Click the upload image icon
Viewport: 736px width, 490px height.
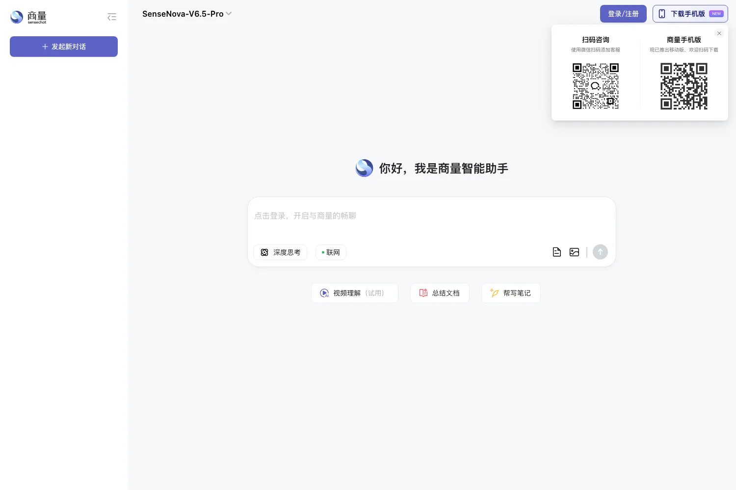coord(575,252)
